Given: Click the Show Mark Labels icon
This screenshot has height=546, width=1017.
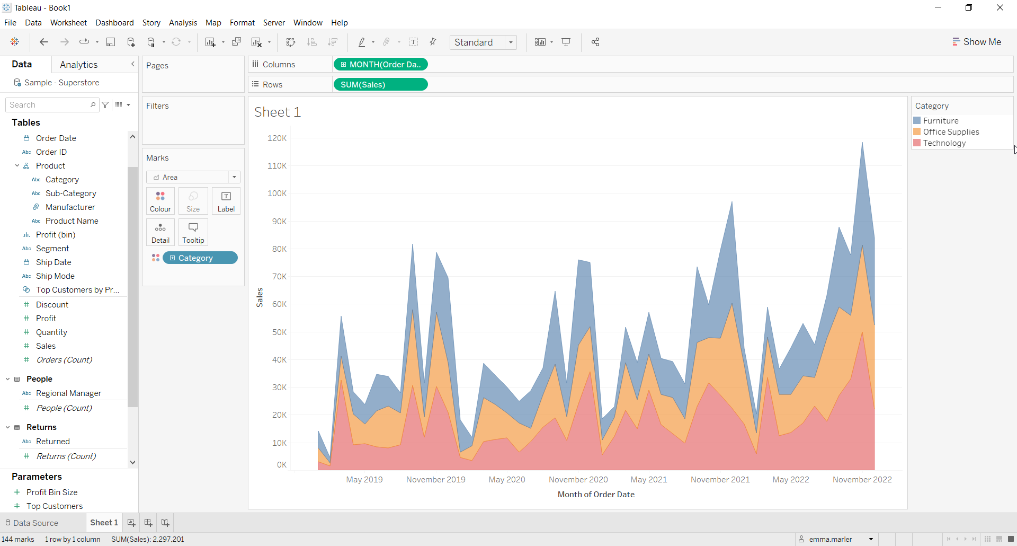Looking at the screenshot, I should [x=414, y=42].
